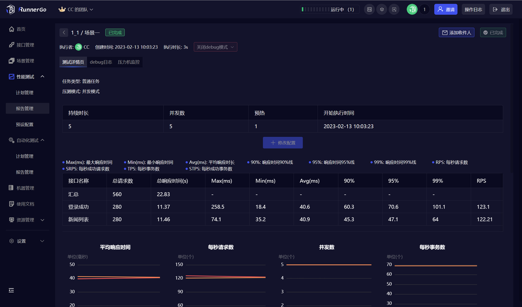Viewport: 522px width, 307px height.
Task: Click the green team avatar in top bar
Action: [x=412, y=9]
